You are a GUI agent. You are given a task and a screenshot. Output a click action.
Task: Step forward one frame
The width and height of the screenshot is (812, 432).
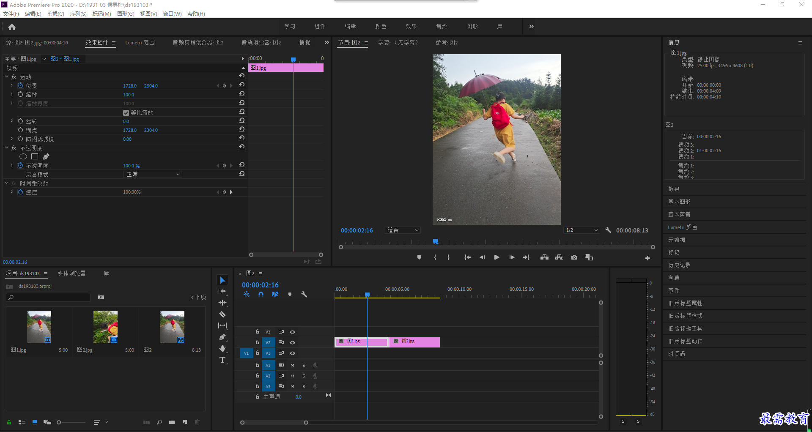512,257
